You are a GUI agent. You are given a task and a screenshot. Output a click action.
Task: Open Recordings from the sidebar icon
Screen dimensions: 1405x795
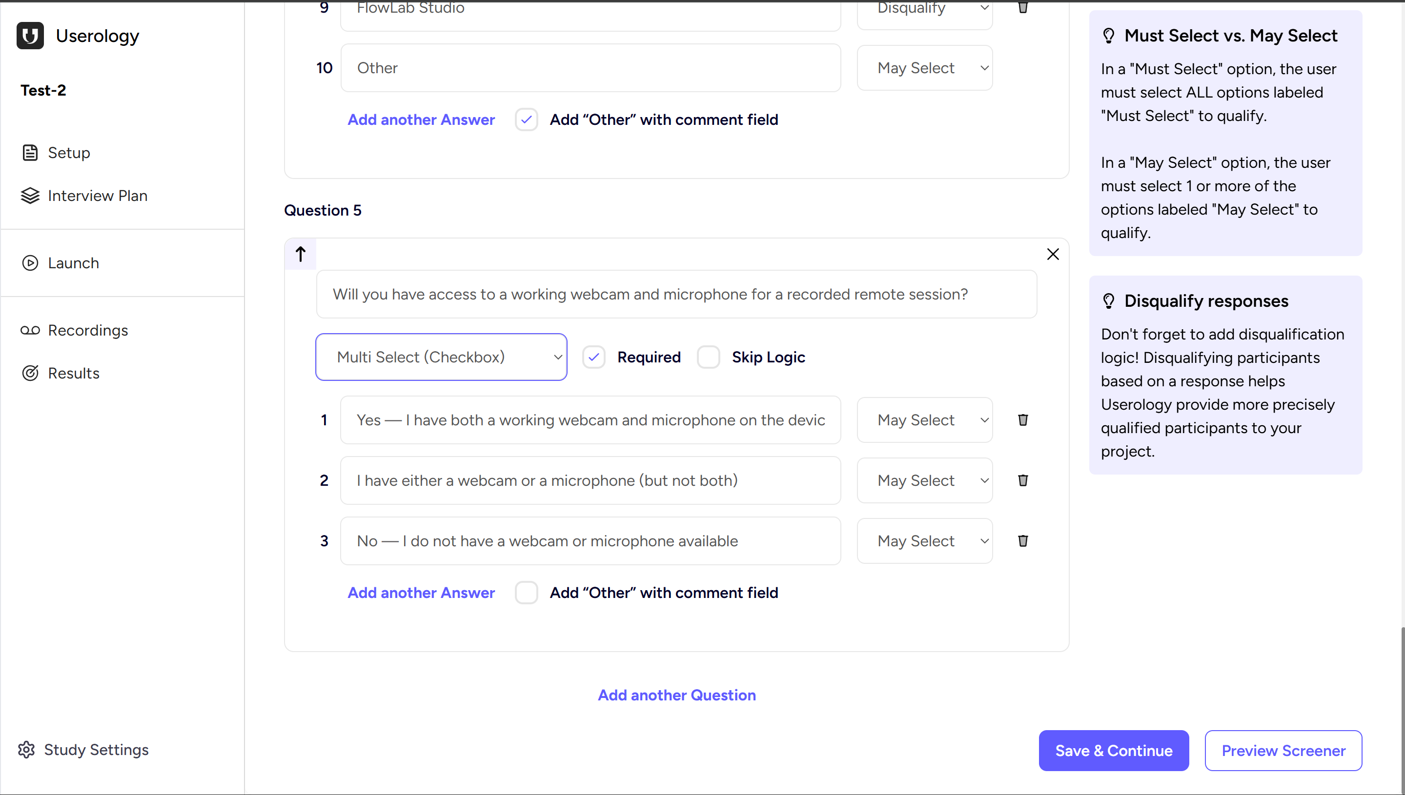pyautogui.click(x=31, y=330)
